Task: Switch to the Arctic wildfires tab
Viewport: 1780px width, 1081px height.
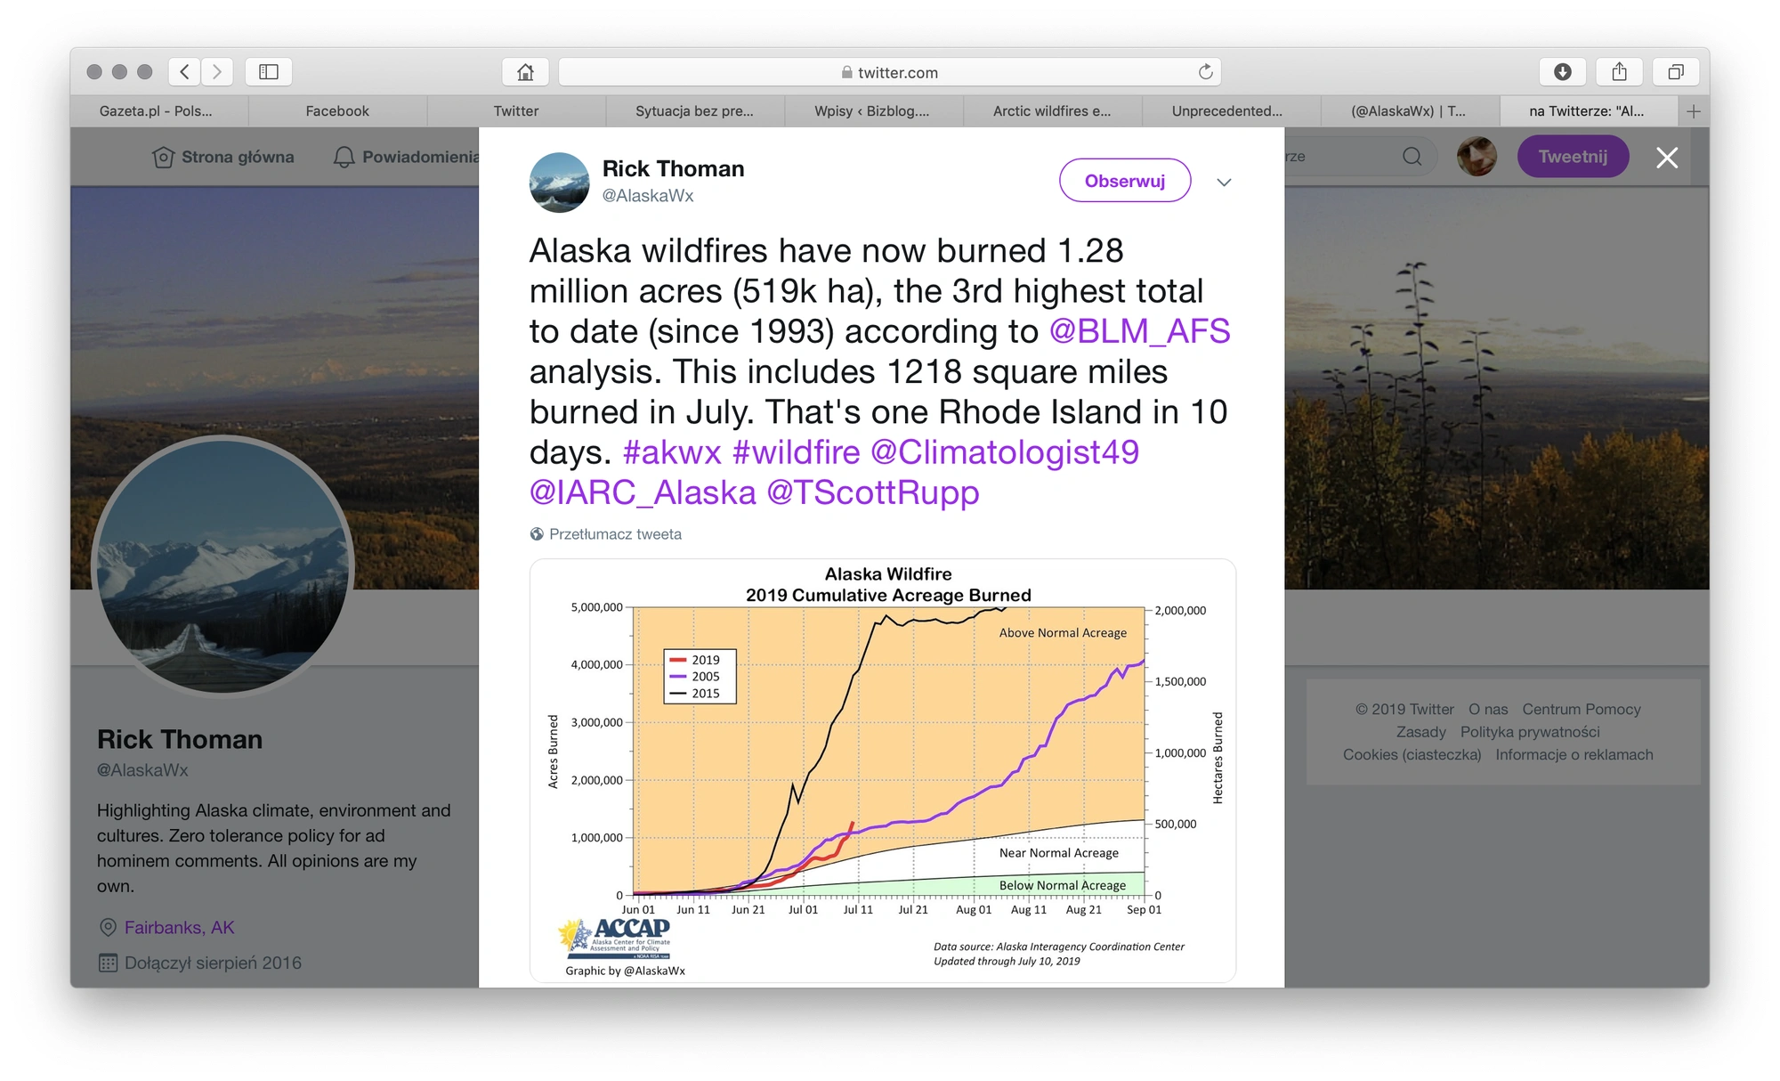Action: click(x=1052, y=111)
